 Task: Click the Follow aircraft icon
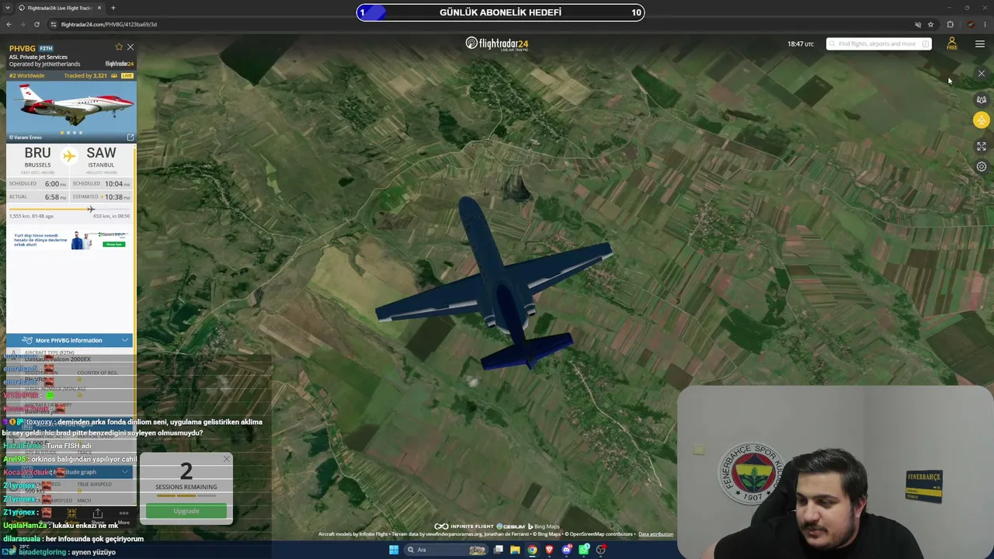pyautogui.click(x=71, y=514)
